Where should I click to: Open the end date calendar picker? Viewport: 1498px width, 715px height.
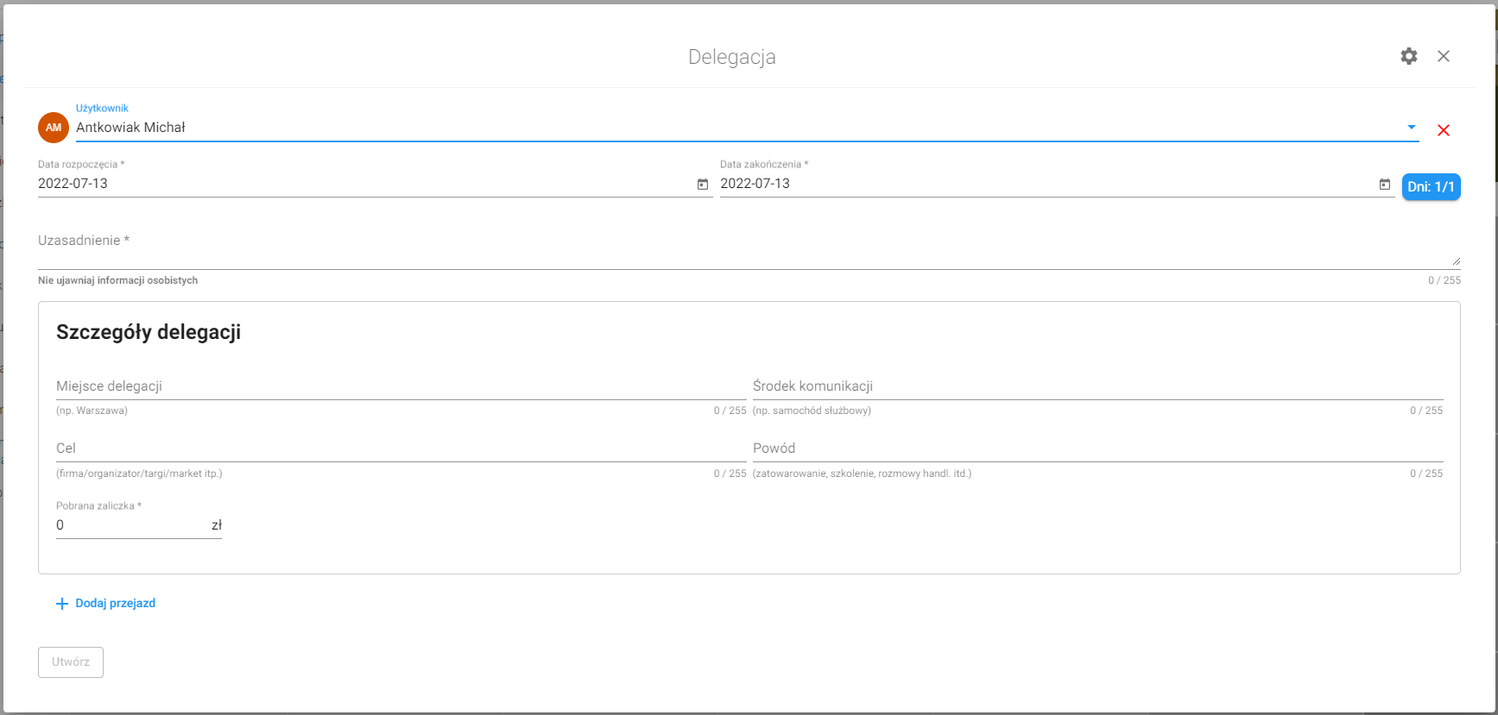tap(1385, 184)
